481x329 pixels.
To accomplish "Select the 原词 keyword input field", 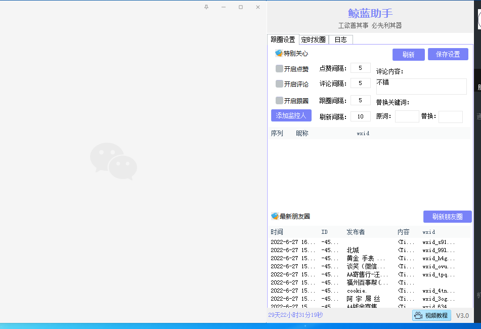I will (x=407, y=117).
